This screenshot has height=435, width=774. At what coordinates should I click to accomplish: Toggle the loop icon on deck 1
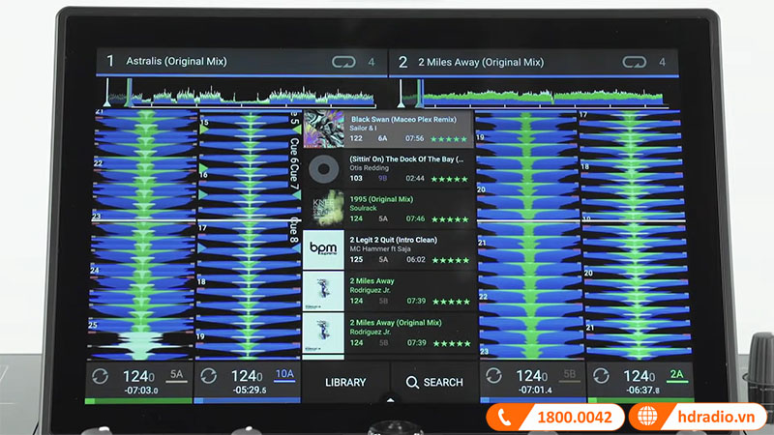pyautogui.click(x=343, y=62)
